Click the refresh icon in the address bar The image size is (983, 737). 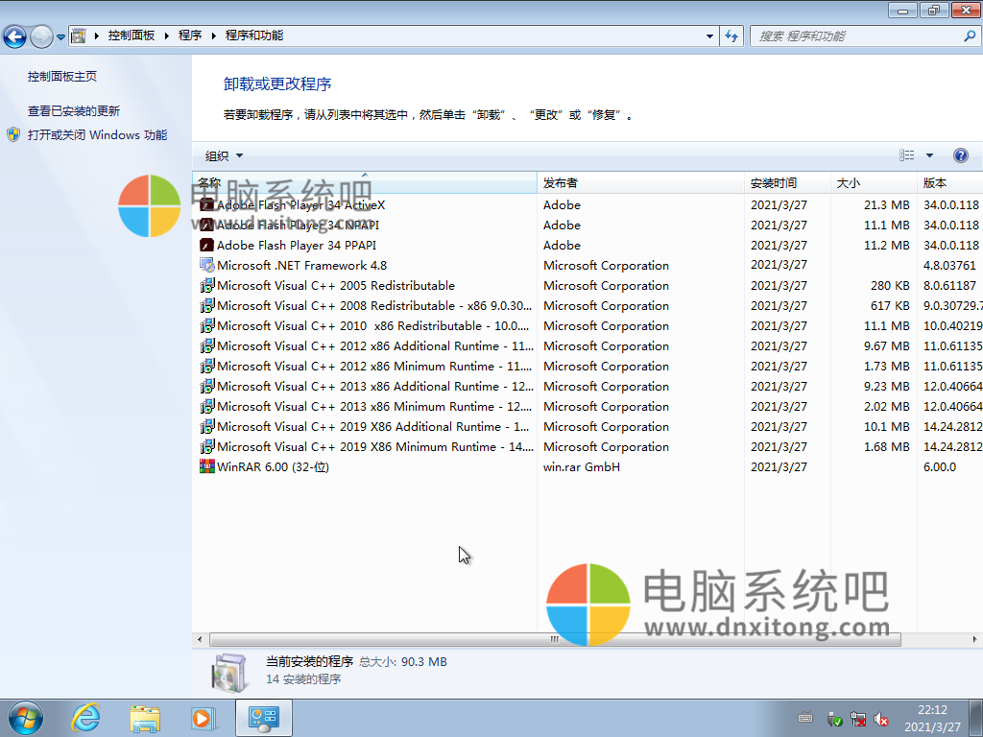[731, 35]
